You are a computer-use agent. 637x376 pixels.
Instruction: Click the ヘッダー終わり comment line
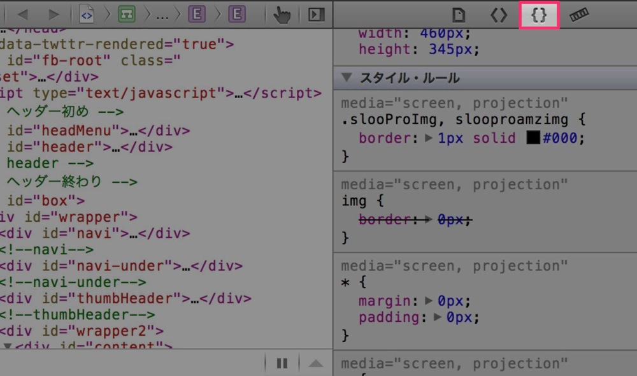[72, 181]
